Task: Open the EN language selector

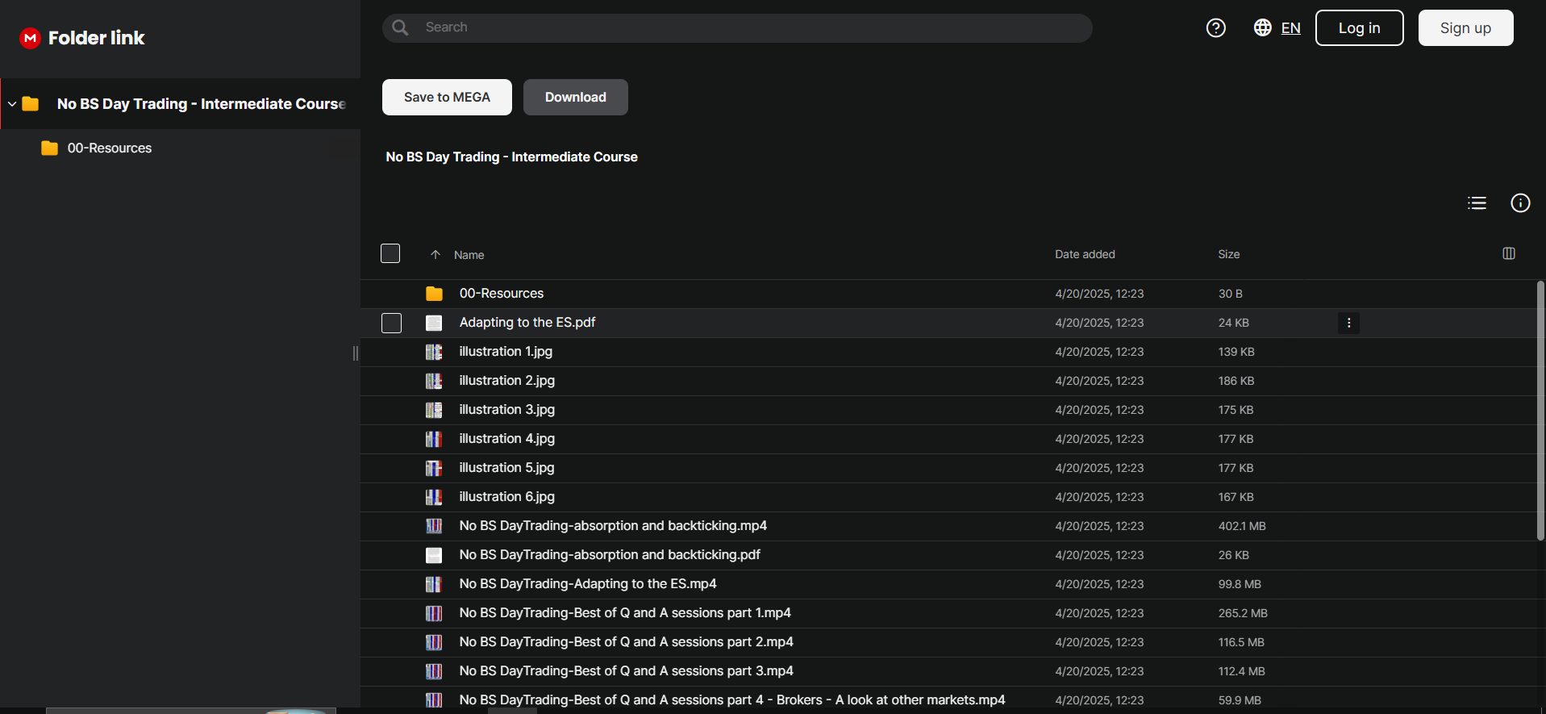Action: tap(1290, 28)
